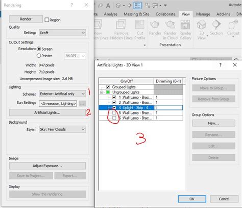Click OK in Artificial Lights dialog

pyautogui.click(x=192, y=199)
